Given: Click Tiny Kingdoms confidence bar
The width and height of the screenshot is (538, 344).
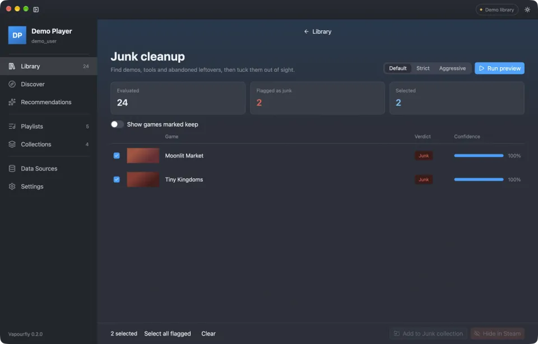Looking at the screenshot, I should pos(479,179).
